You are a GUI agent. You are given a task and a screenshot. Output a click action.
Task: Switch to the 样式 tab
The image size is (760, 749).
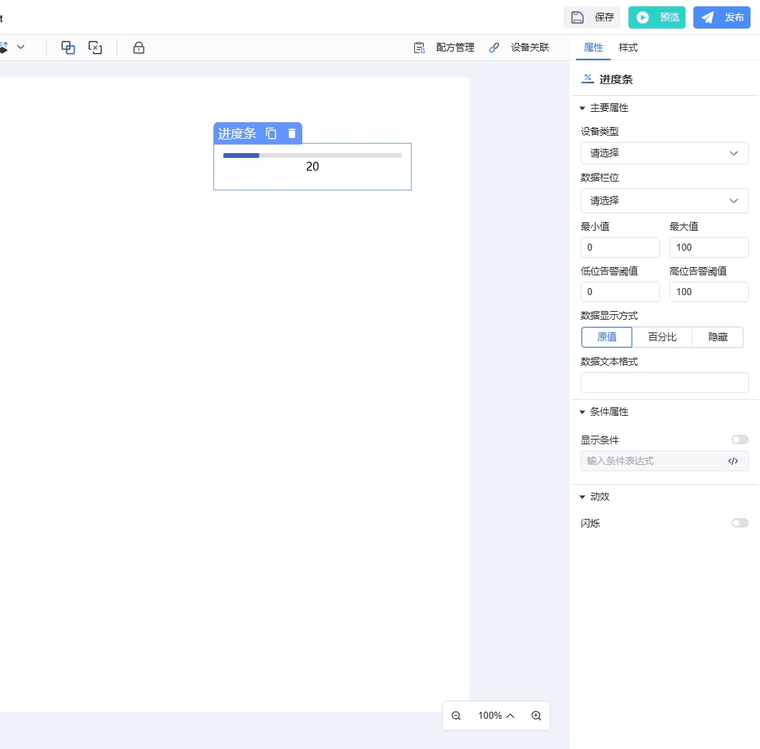628,48
